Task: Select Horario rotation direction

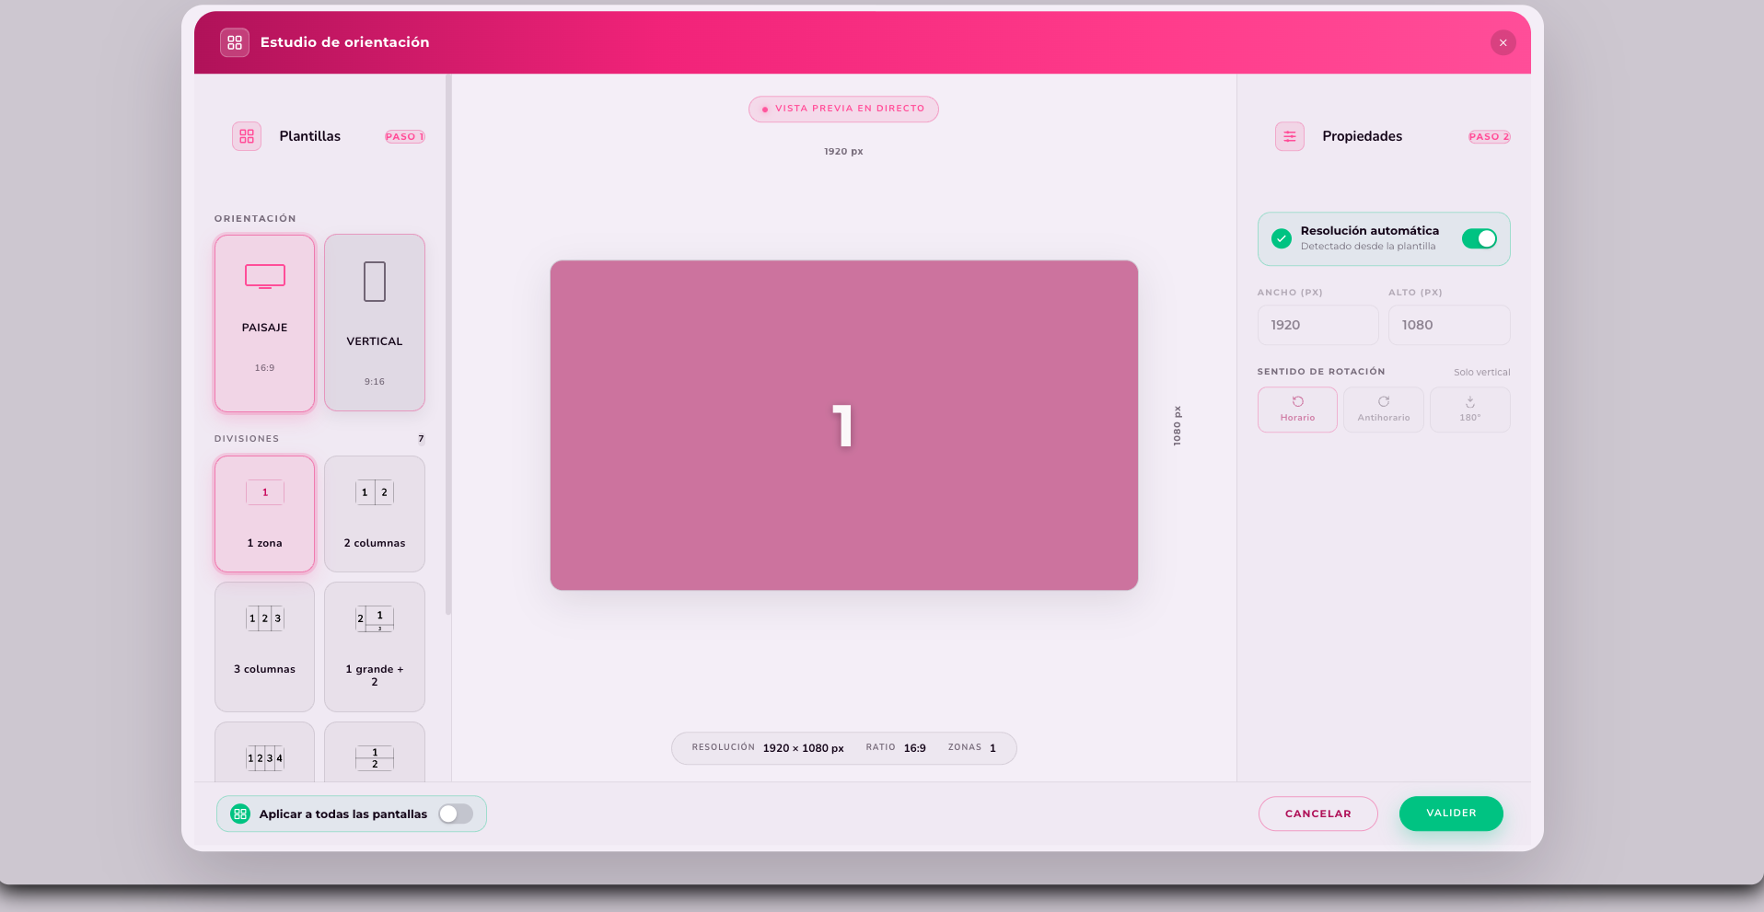Action: pyautogui.click(x=1297, y=410)
